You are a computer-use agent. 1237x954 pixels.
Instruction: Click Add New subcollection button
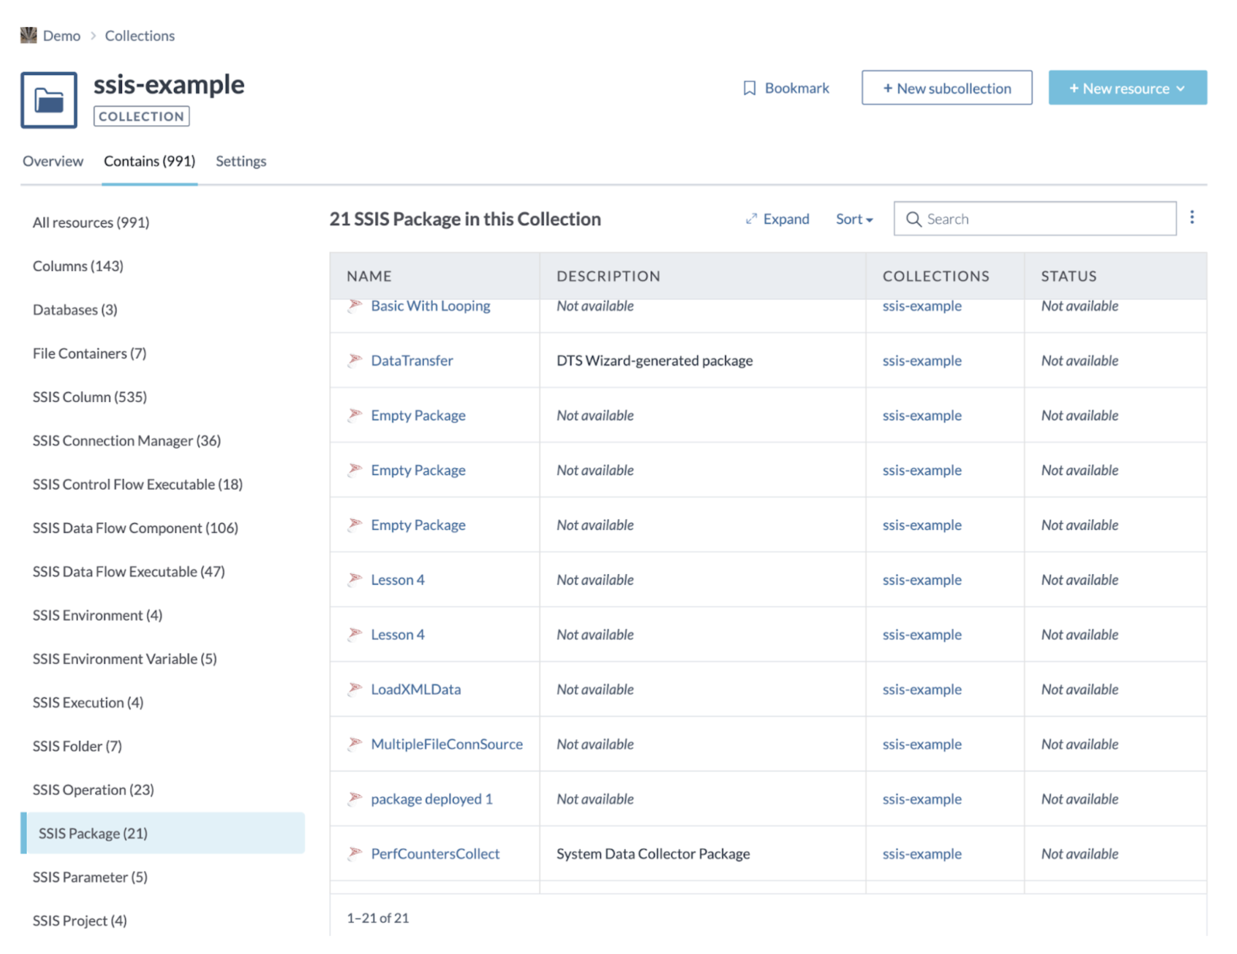pos(947,88)
